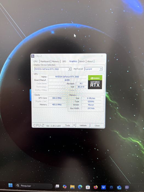Viewport: 144px width, 192px height.
Task: Close the CPU-Z window with X
Action: point(102,56)
